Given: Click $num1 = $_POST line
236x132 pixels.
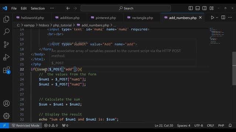Looking at the screenshot, I should (62, 79).
